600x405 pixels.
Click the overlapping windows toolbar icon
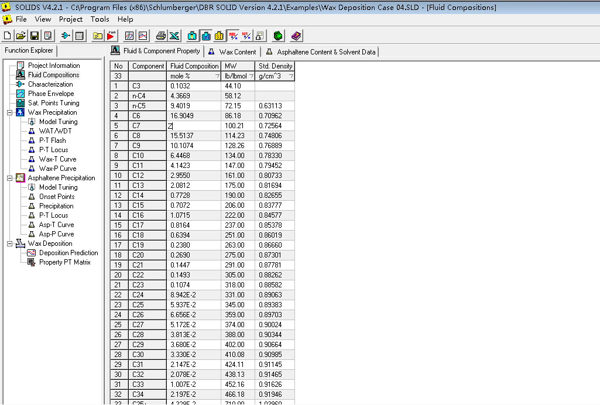(x=260, y=36)
